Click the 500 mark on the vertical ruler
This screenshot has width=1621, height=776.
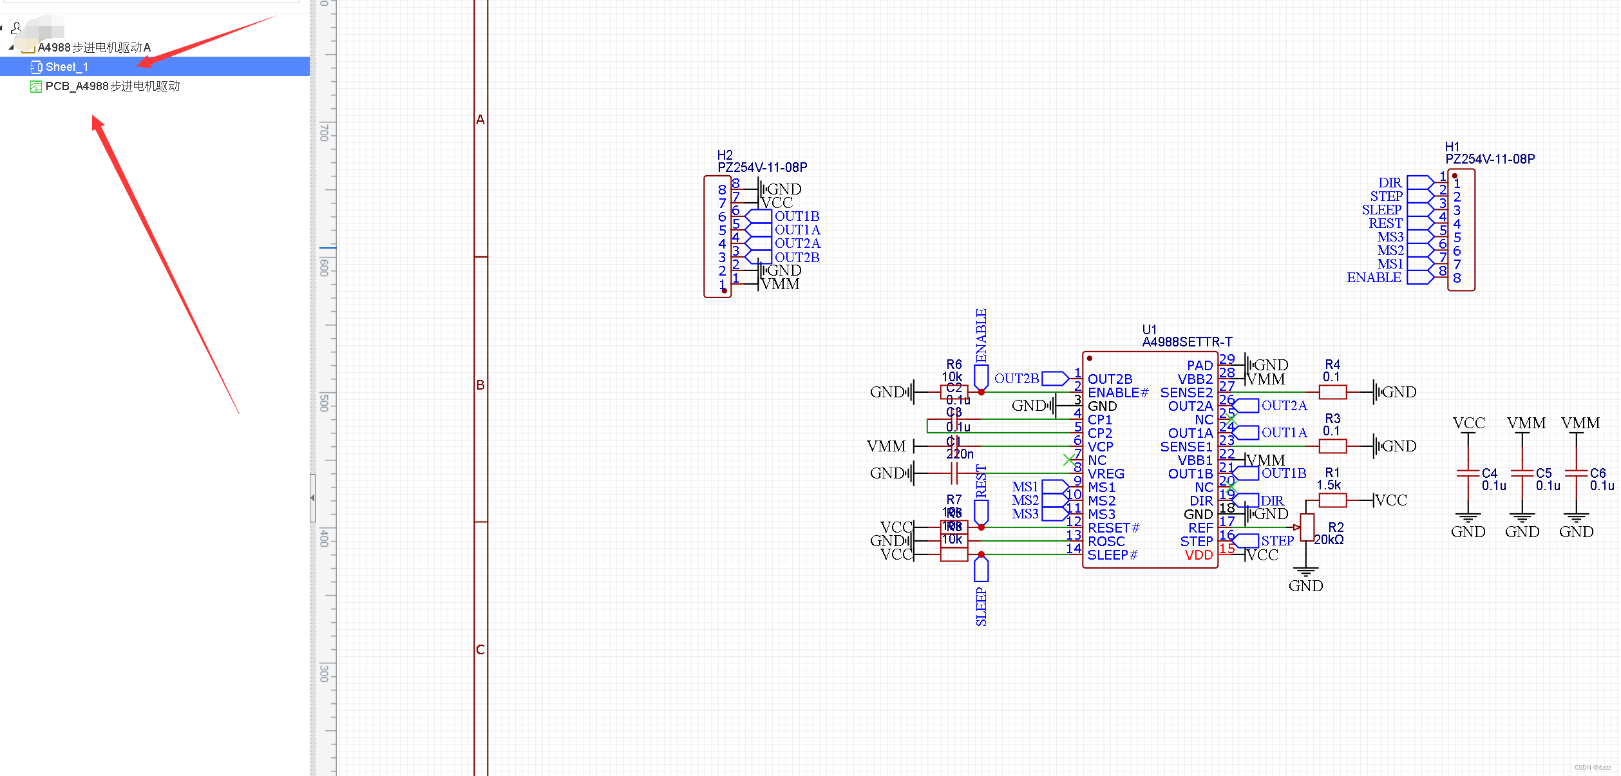(x=324, y=402)
